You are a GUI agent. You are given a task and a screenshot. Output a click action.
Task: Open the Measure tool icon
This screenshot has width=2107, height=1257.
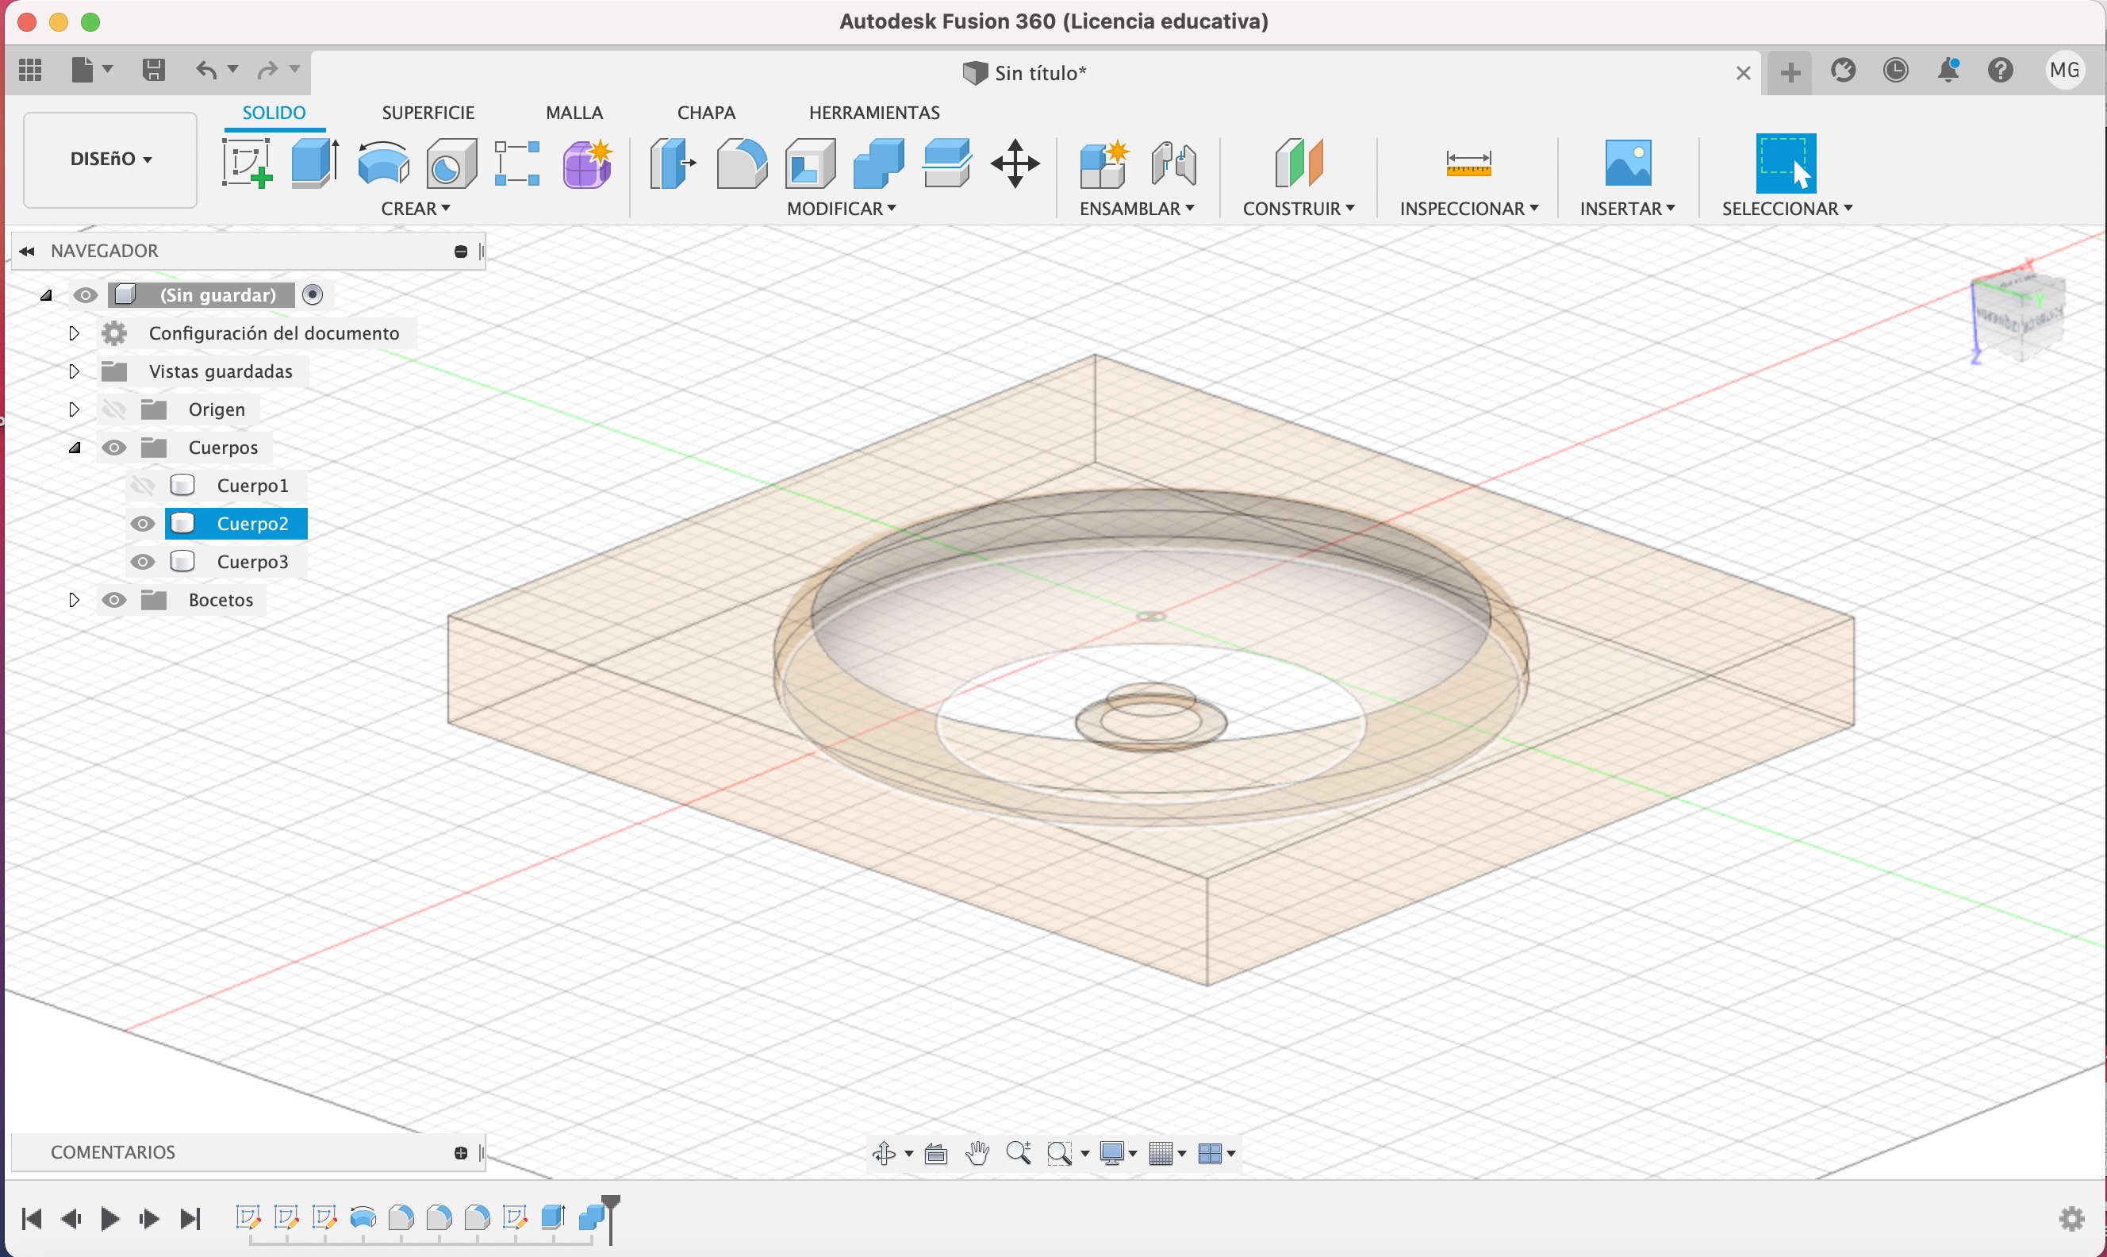1468,163
